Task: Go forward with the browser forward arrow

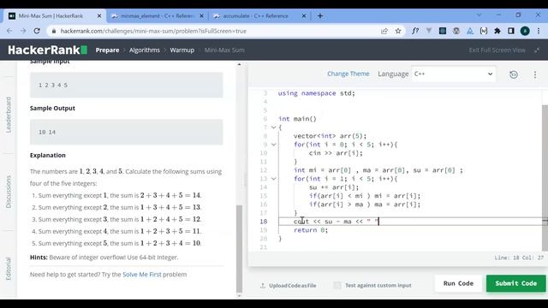Action: pyautogui.click(x=23, y=31)
